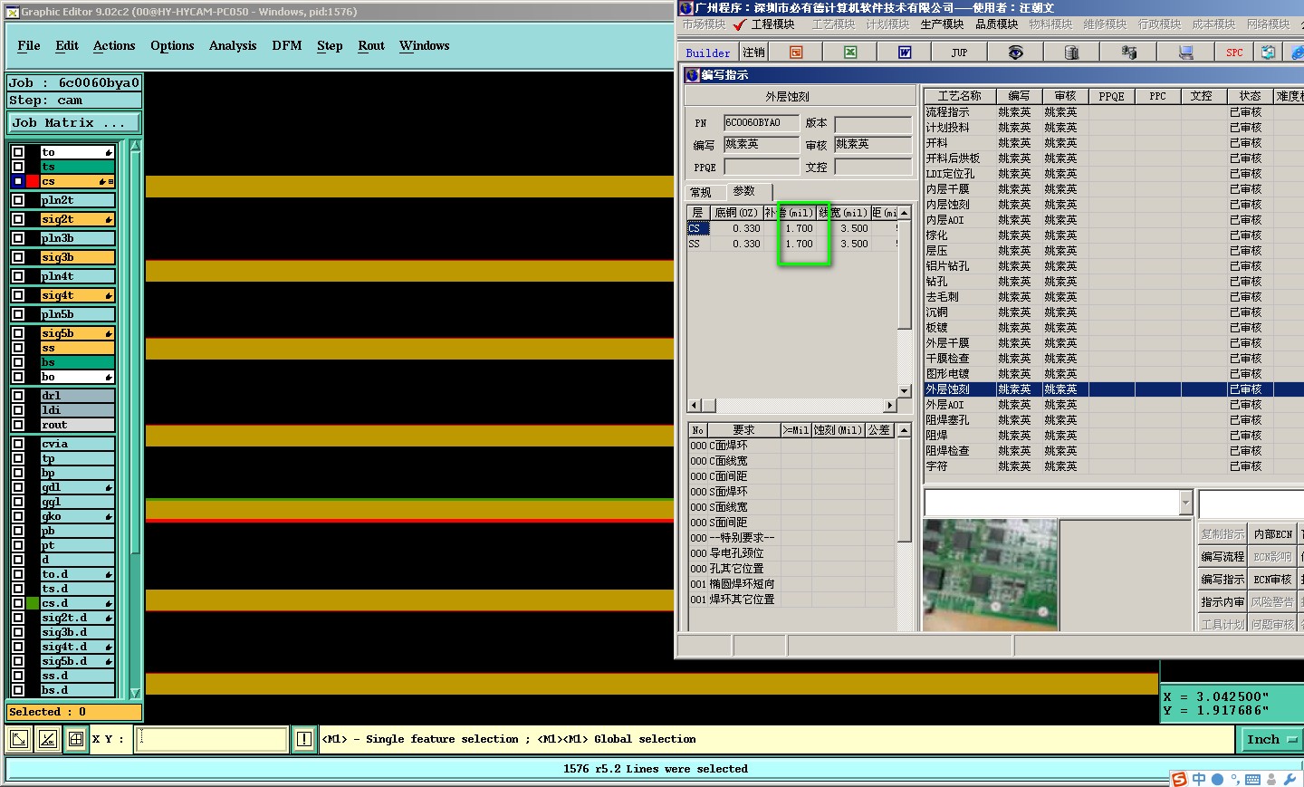The height and width of the screenshot is (787, 1304).
Task: Toggle the checkbox for layer sig4t
Action: (18, 295)
